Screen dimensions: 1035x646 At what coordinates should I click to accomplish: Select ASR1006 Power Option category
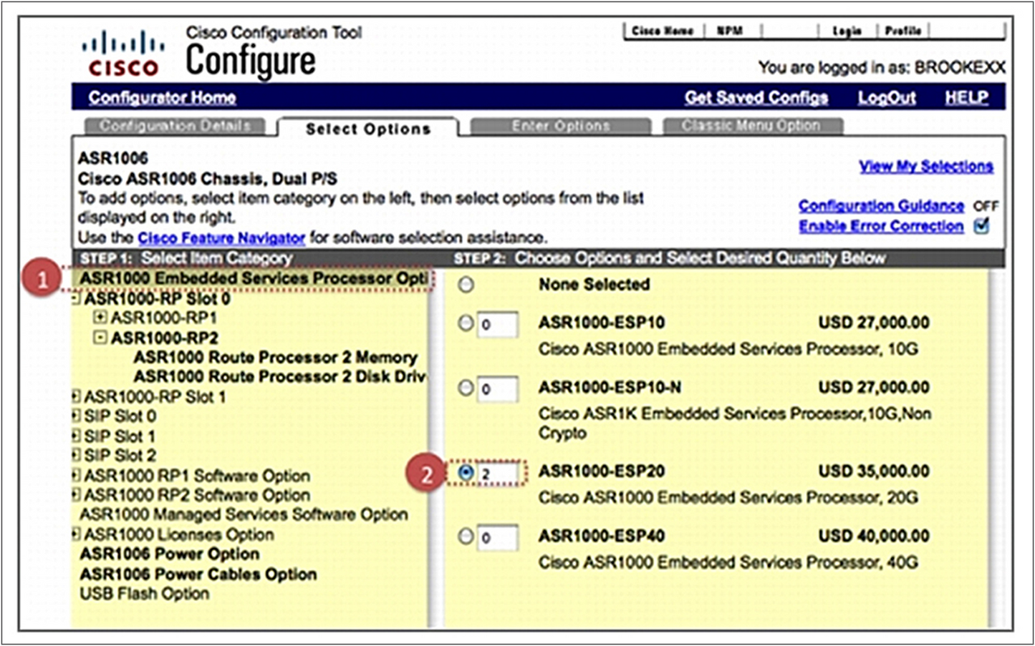(169, 554)
